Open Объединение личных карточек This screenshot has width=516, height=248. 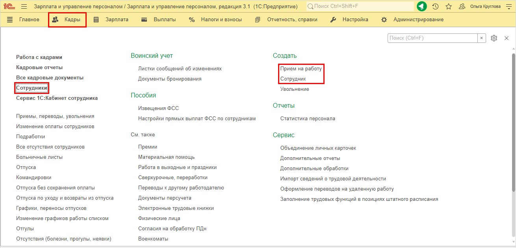pyautogui.click(x=318, y=148)
